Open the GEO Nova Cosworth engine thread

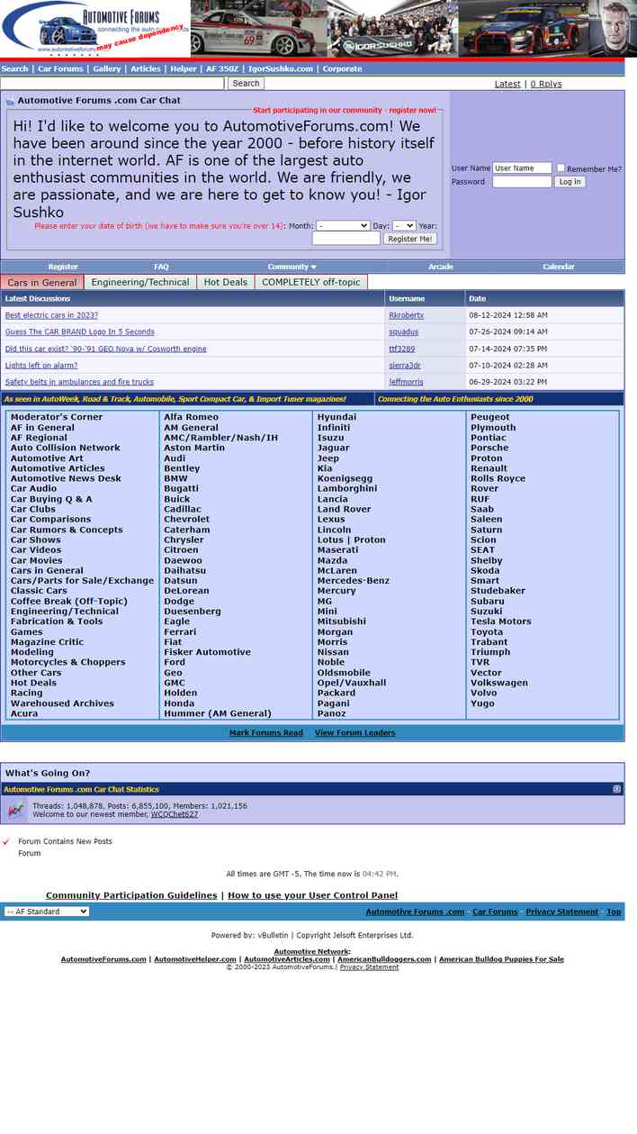click(x=105, y=349)
